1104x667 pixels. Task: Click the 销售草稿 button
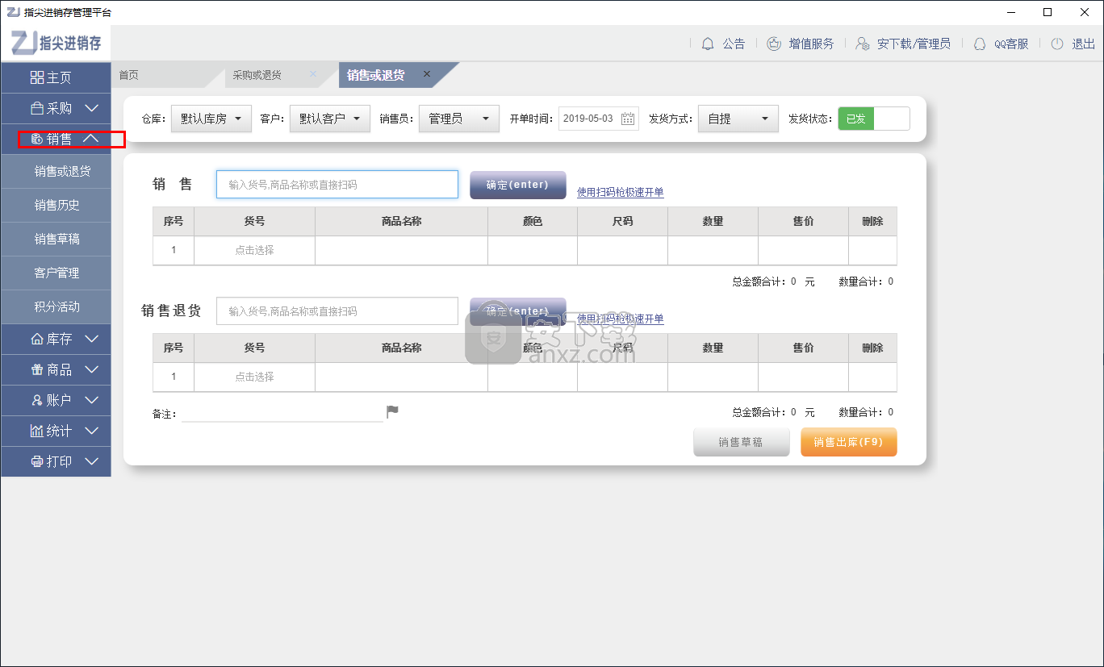(742, 442)
